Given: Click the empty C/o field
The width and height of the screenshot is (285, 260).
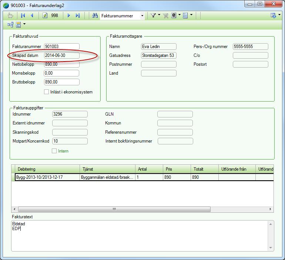Looking at the screenshot, I should [x=251, y=55].
